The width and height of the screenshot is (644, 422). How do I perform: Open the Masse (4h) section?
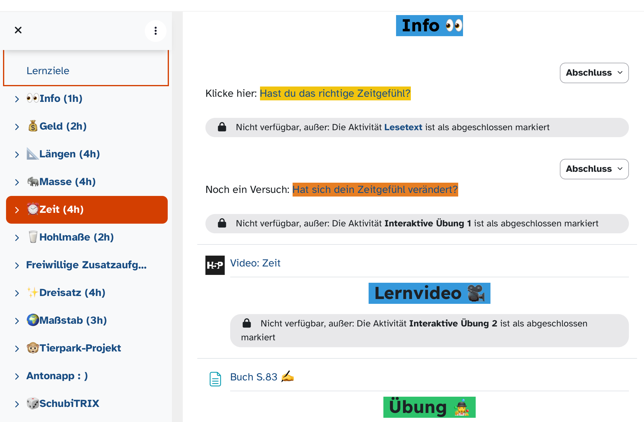(67, 182)
